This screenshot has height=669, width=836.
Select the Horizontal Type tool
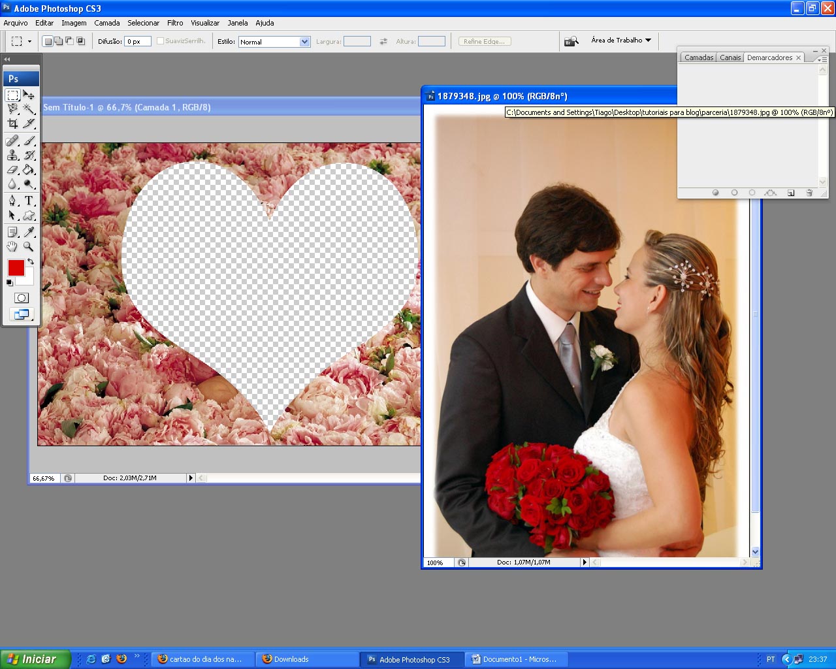pyautogui.click(x=29, y=201)
